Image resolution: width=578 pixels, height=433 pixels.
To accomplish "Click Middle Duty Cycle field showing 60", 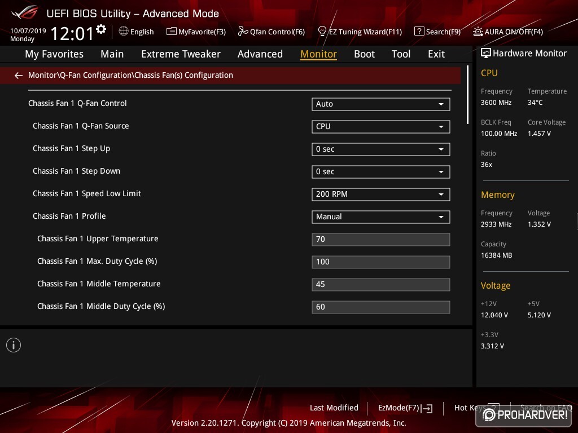I will [381, 307].
